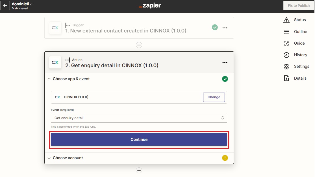Viewport: 315px width, 177px height.
Task: Open the Outline list icon
Action: [x=286, y=32]
